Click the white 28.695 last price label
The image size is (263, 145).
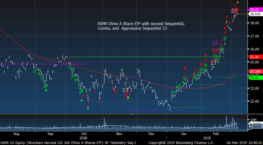pyautogui.click(x=255, y=14)
